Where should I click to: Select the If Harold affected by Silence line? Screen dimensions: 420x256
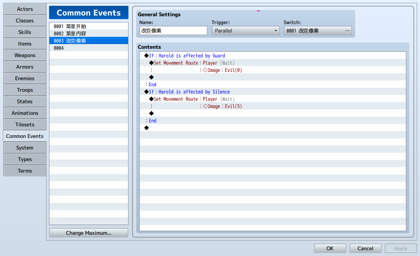pos(273,92)
